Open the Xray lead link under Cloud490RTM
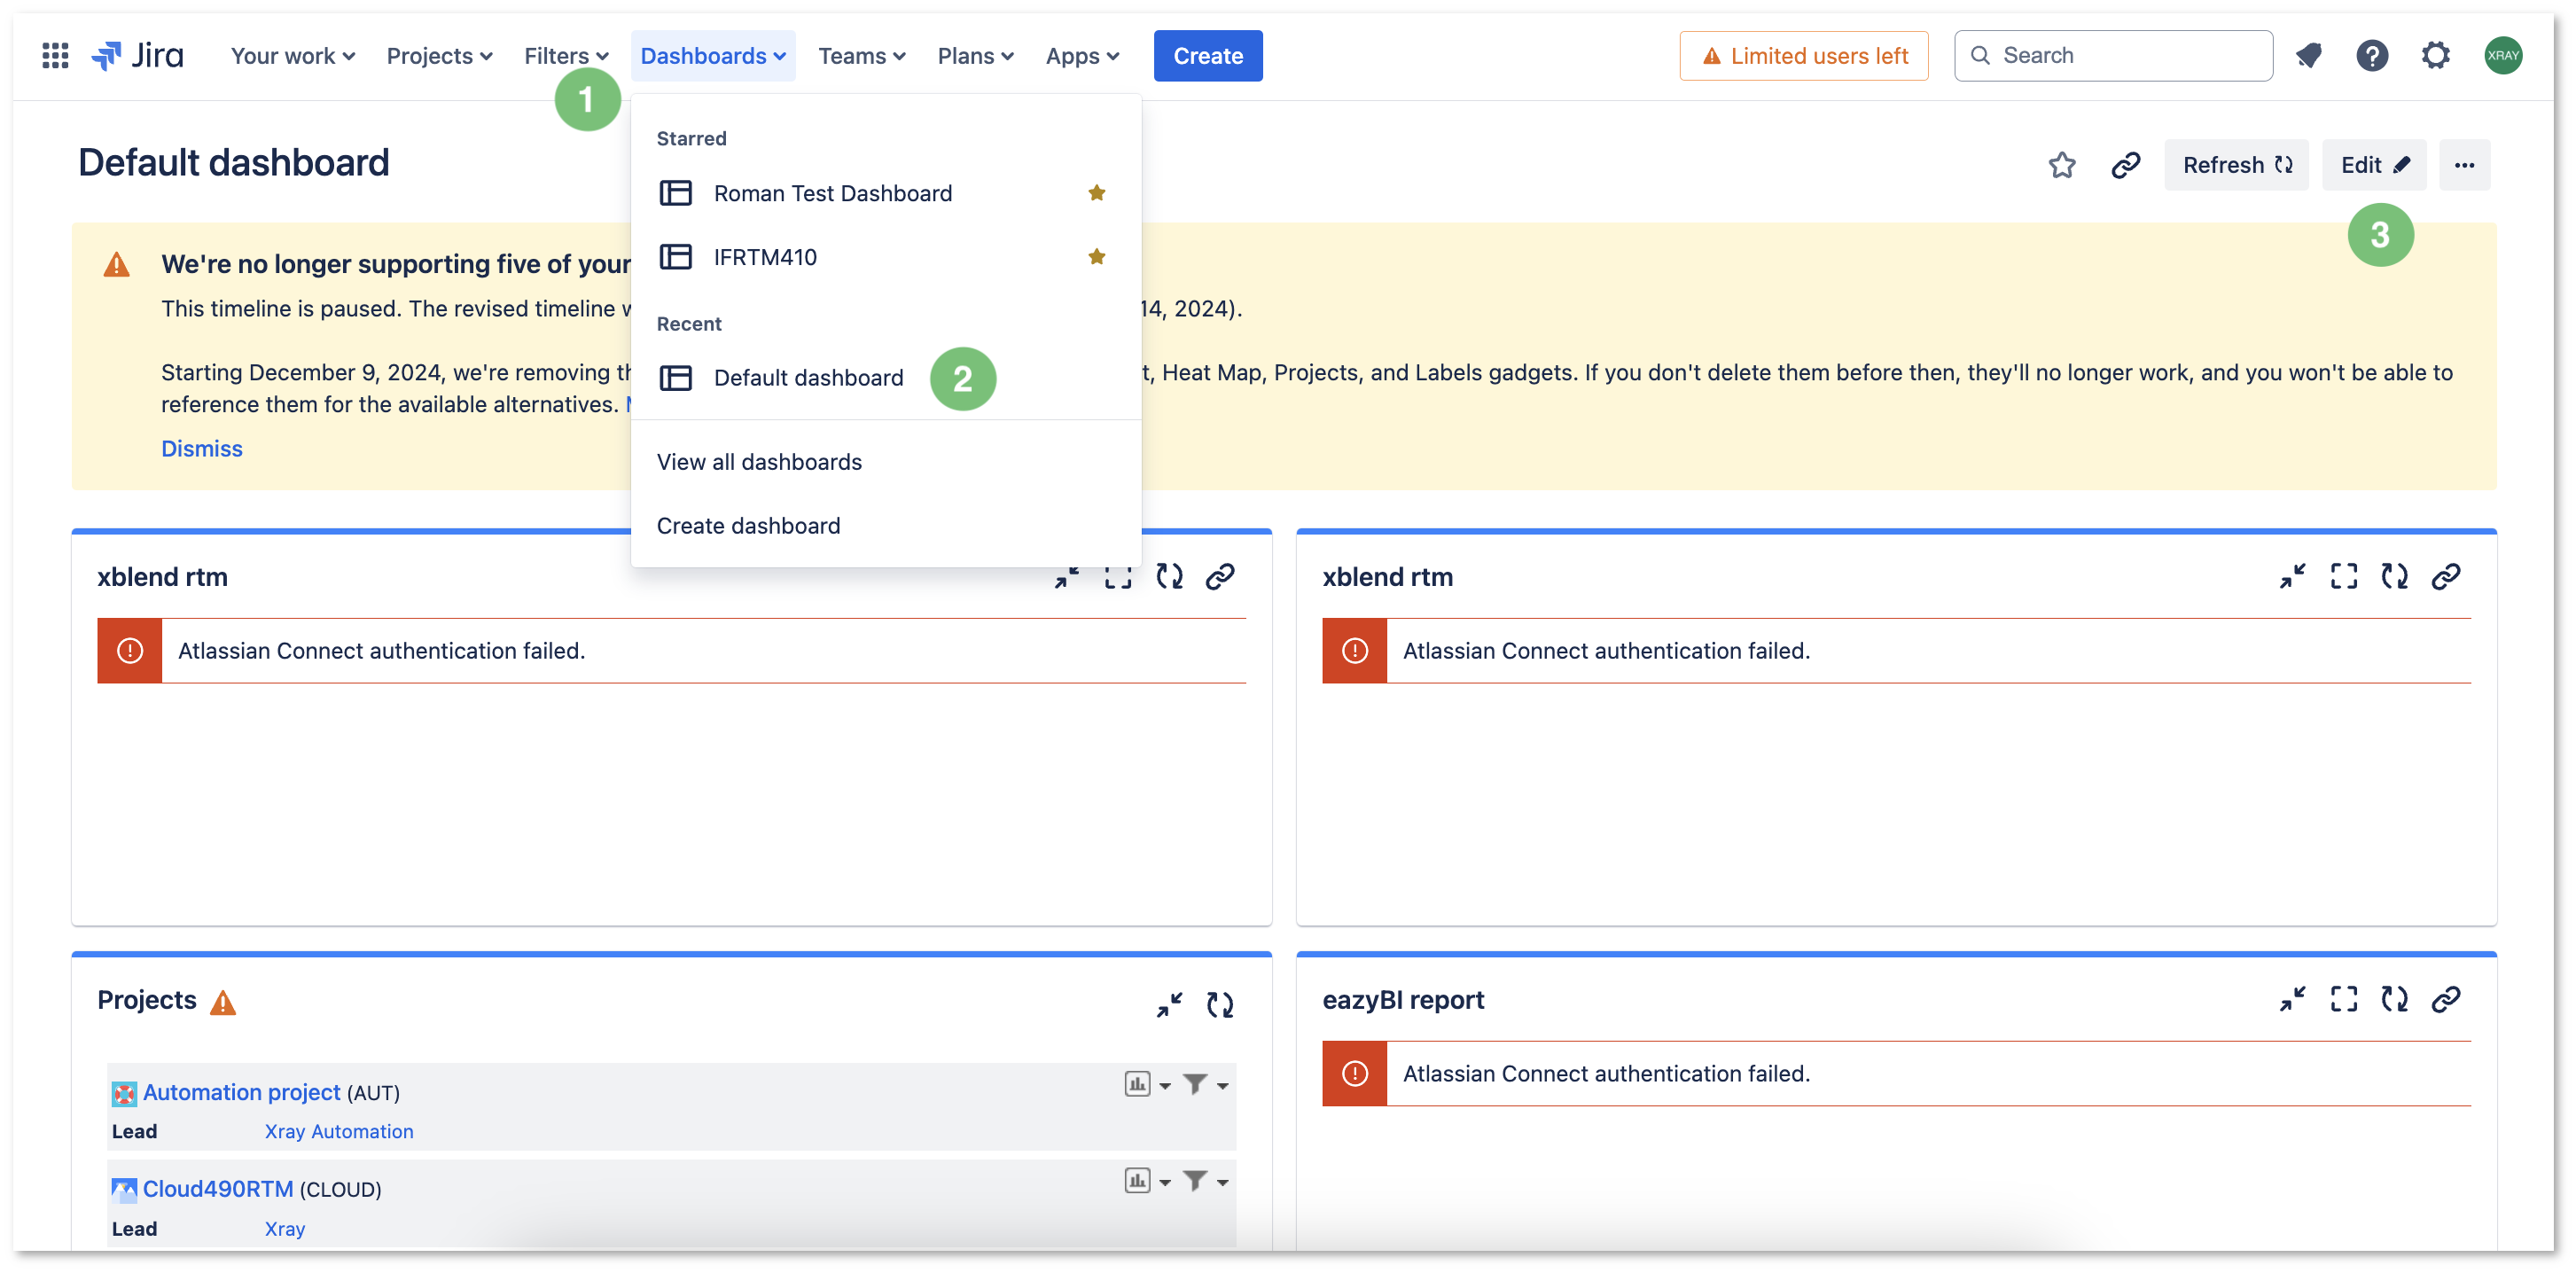2576x1273 pixels. pyautogui.click(x=284, y=1229)
